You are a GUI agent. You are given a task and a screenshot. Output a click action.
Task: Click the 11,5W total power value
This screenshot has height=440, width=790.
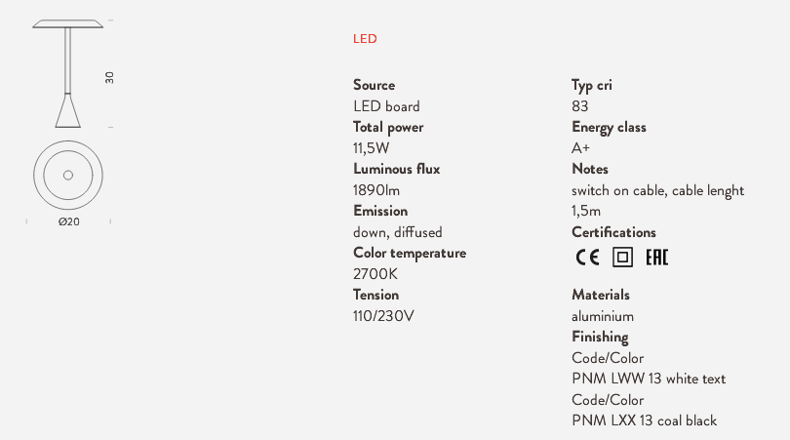pos(372,148)
